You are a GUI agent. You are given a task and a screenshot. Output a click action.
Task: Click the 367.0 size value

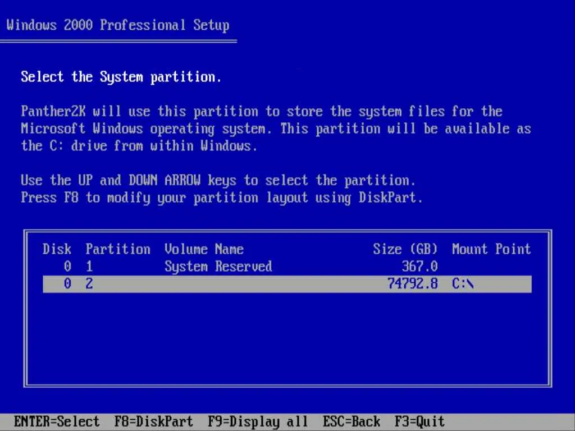[x=419, y=267]
